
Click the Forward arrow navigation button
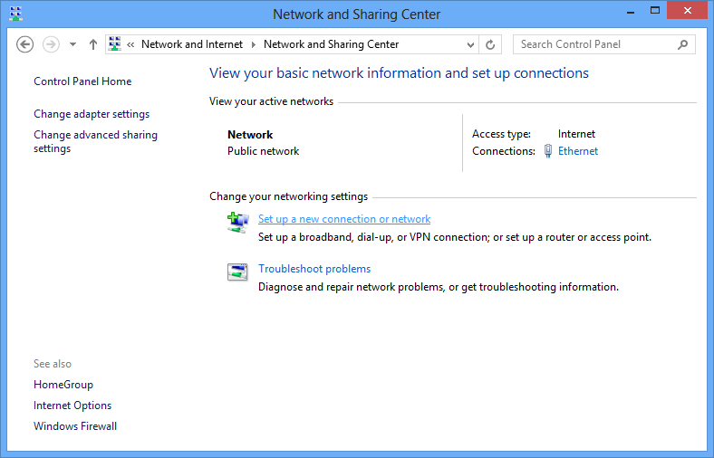coord(51,44)
